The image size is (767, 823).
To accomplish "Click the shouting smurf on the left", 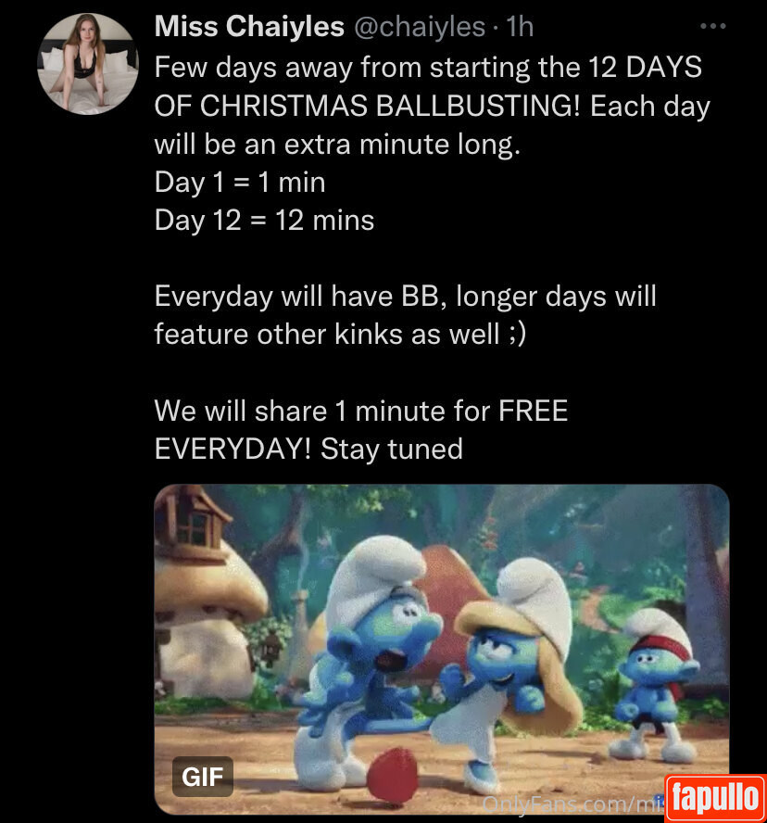I will [x=367, y=662].
